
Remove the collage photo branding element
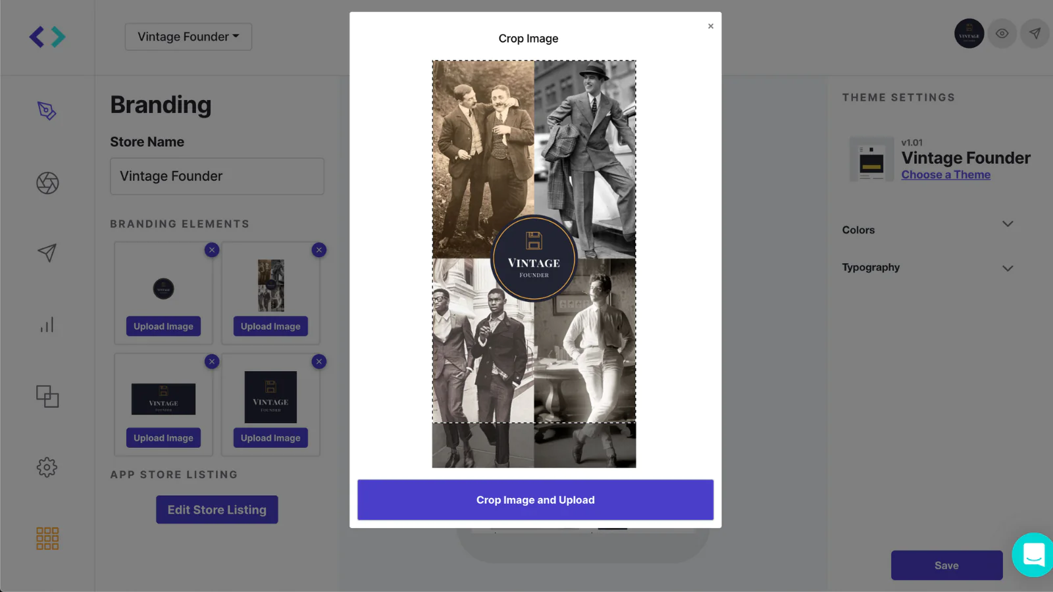pos(319,250)
